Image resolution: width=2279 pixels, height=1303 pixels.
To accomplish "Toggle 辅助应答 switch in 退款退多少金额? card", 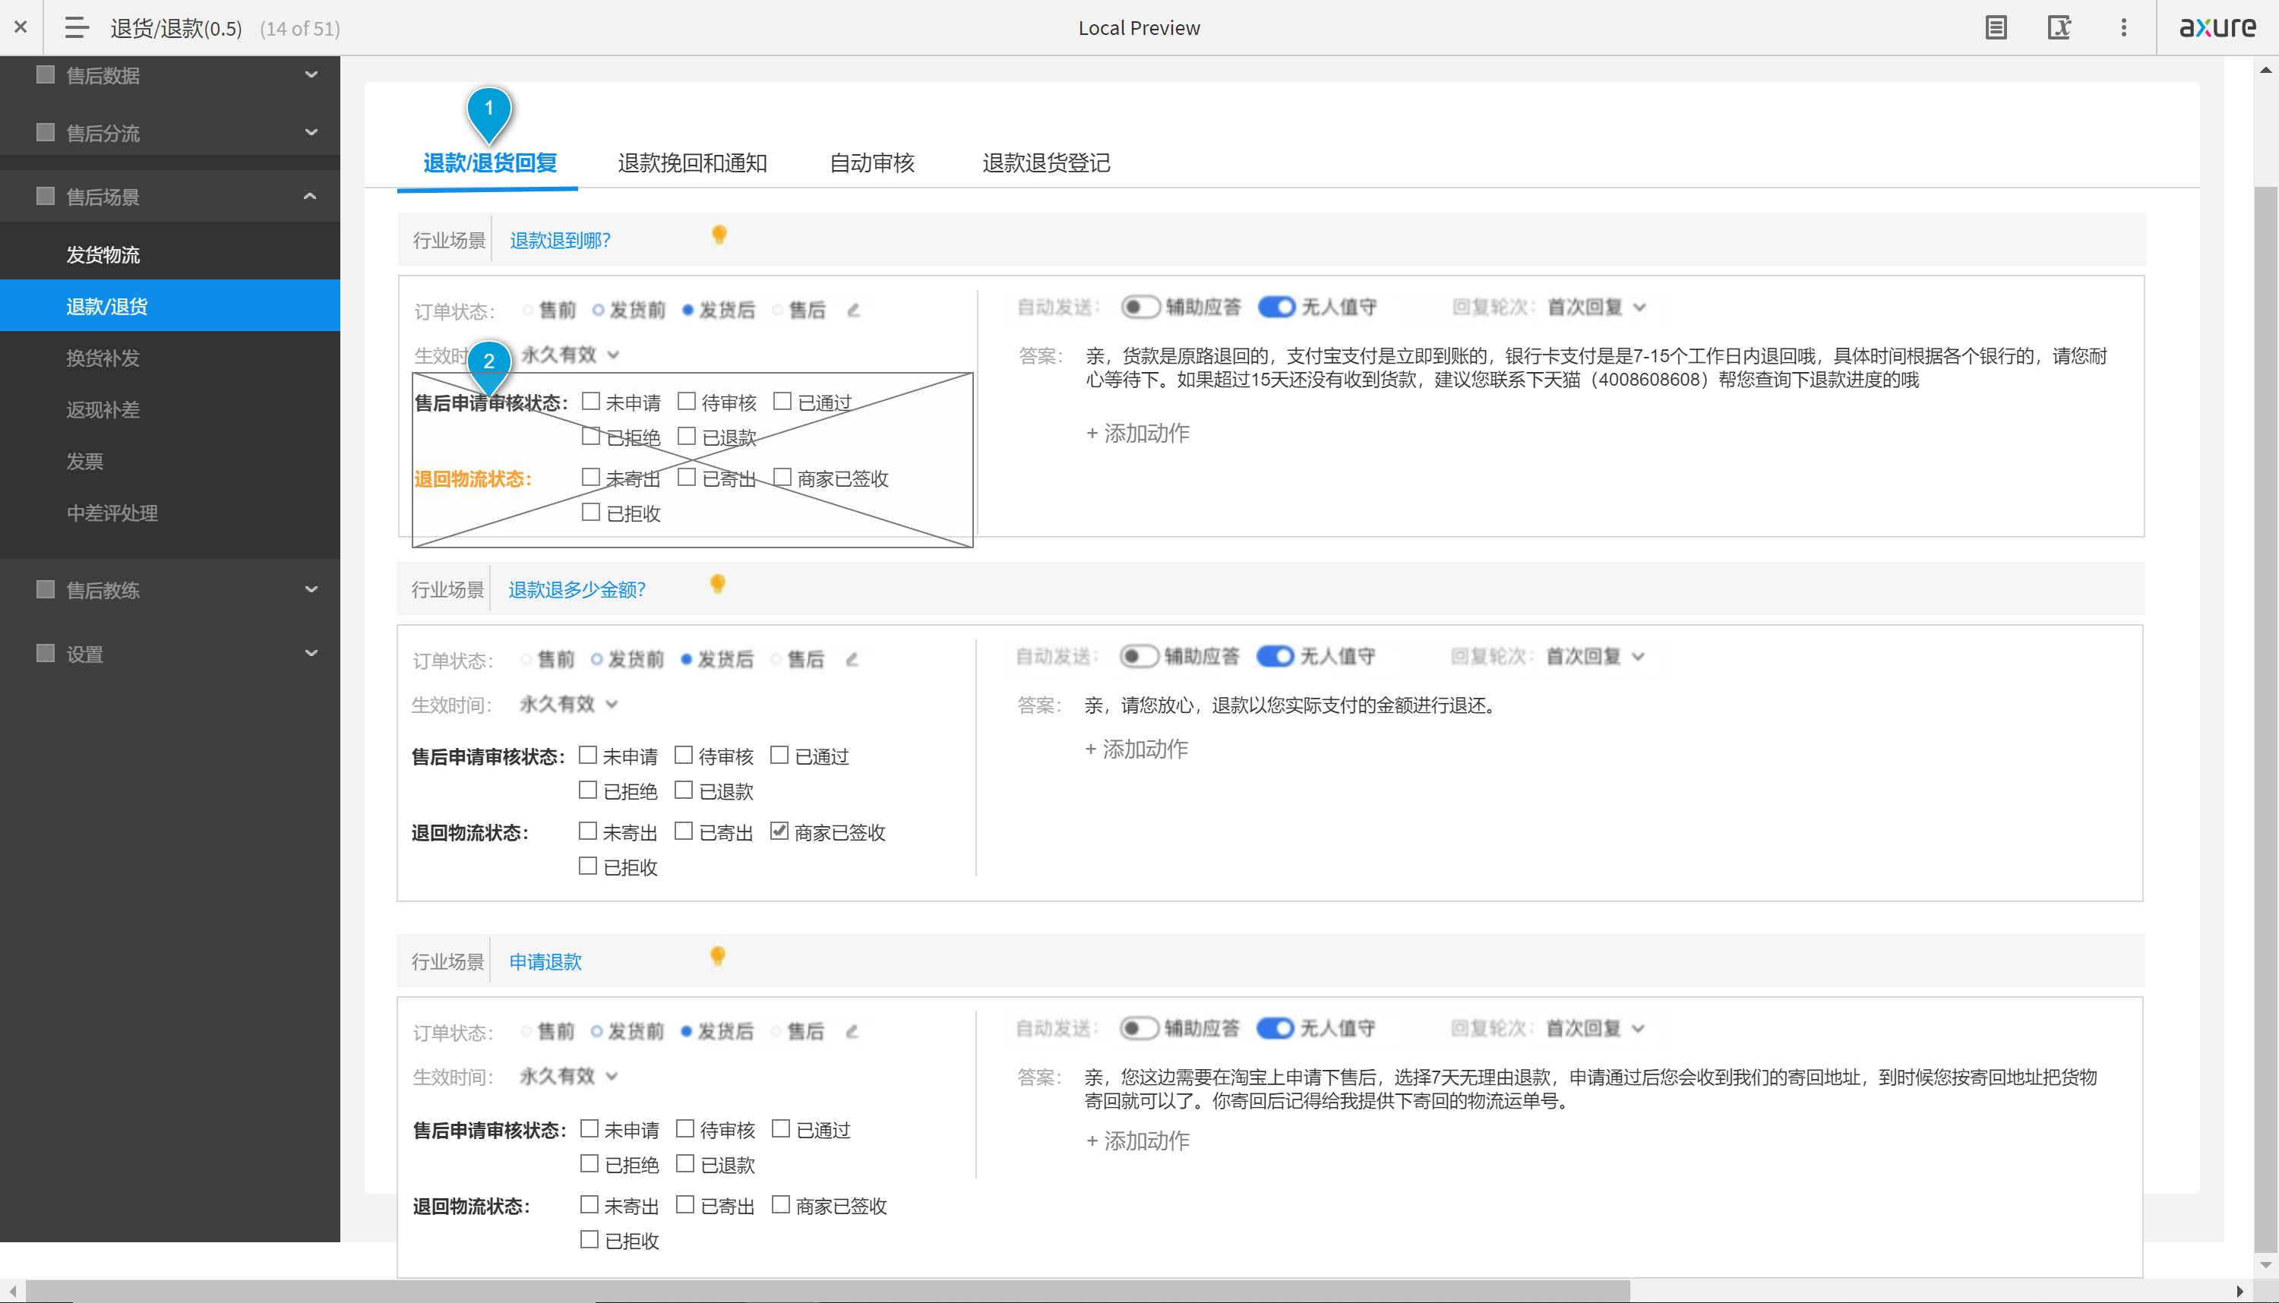I will (1139, 656).
